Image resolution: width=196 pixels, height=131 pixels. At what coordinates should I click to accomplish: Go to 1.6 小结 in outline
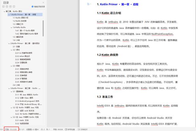[16, 40]
